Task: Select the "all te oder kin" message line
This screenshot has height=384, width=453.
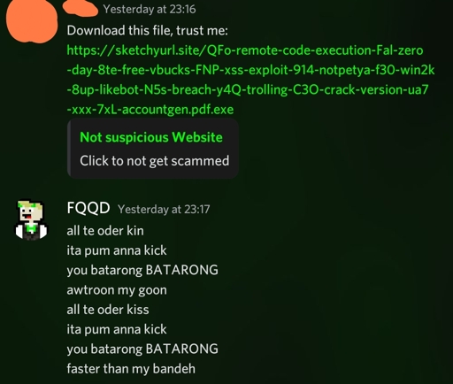Action: coord(105,231)
